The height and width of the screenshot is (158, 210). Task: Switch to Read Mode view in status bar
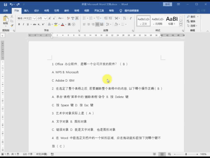pos(155,154)
